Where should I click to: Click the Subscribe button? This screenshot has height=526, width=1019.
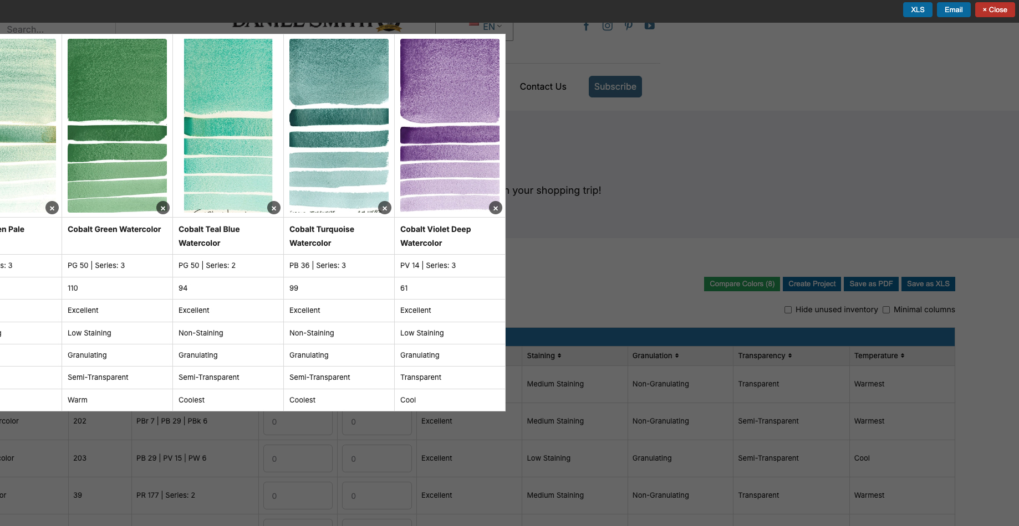pyautogui.click(x=615, y=86)
